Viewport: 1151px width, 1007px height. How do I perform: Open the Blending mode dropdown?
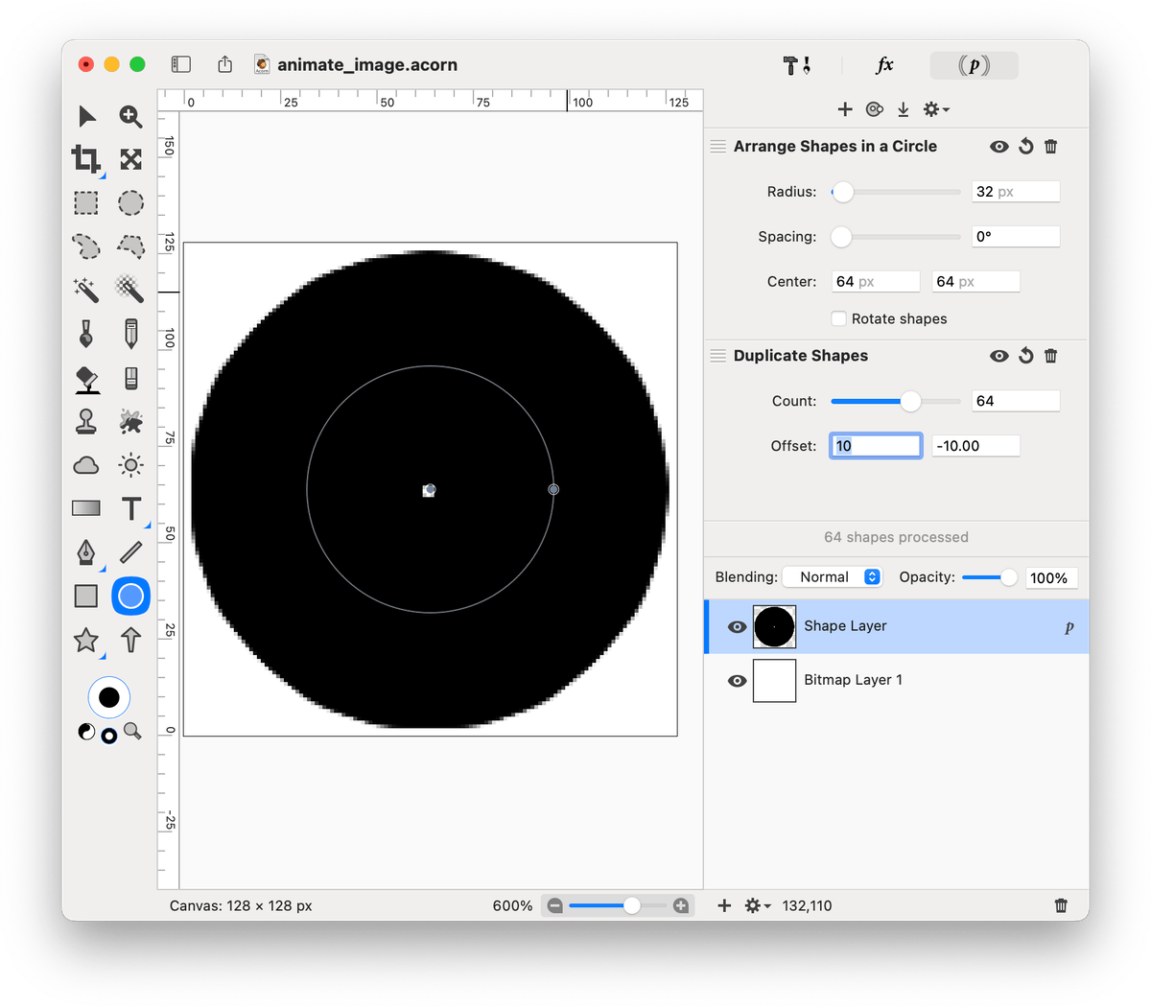(x=833, y=577)
